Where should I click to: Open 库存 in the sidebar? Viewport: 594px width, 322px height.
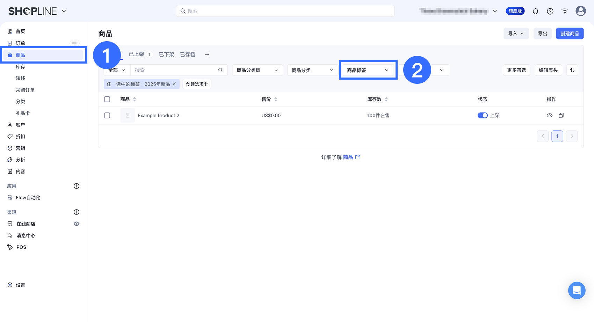[x=20, y=67]
